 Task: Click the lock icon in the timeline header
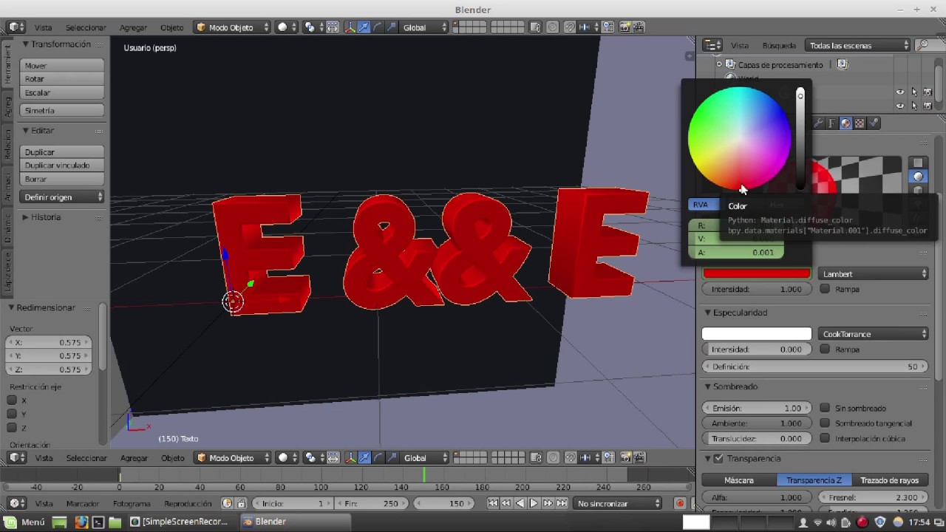(x=240, y=503)
